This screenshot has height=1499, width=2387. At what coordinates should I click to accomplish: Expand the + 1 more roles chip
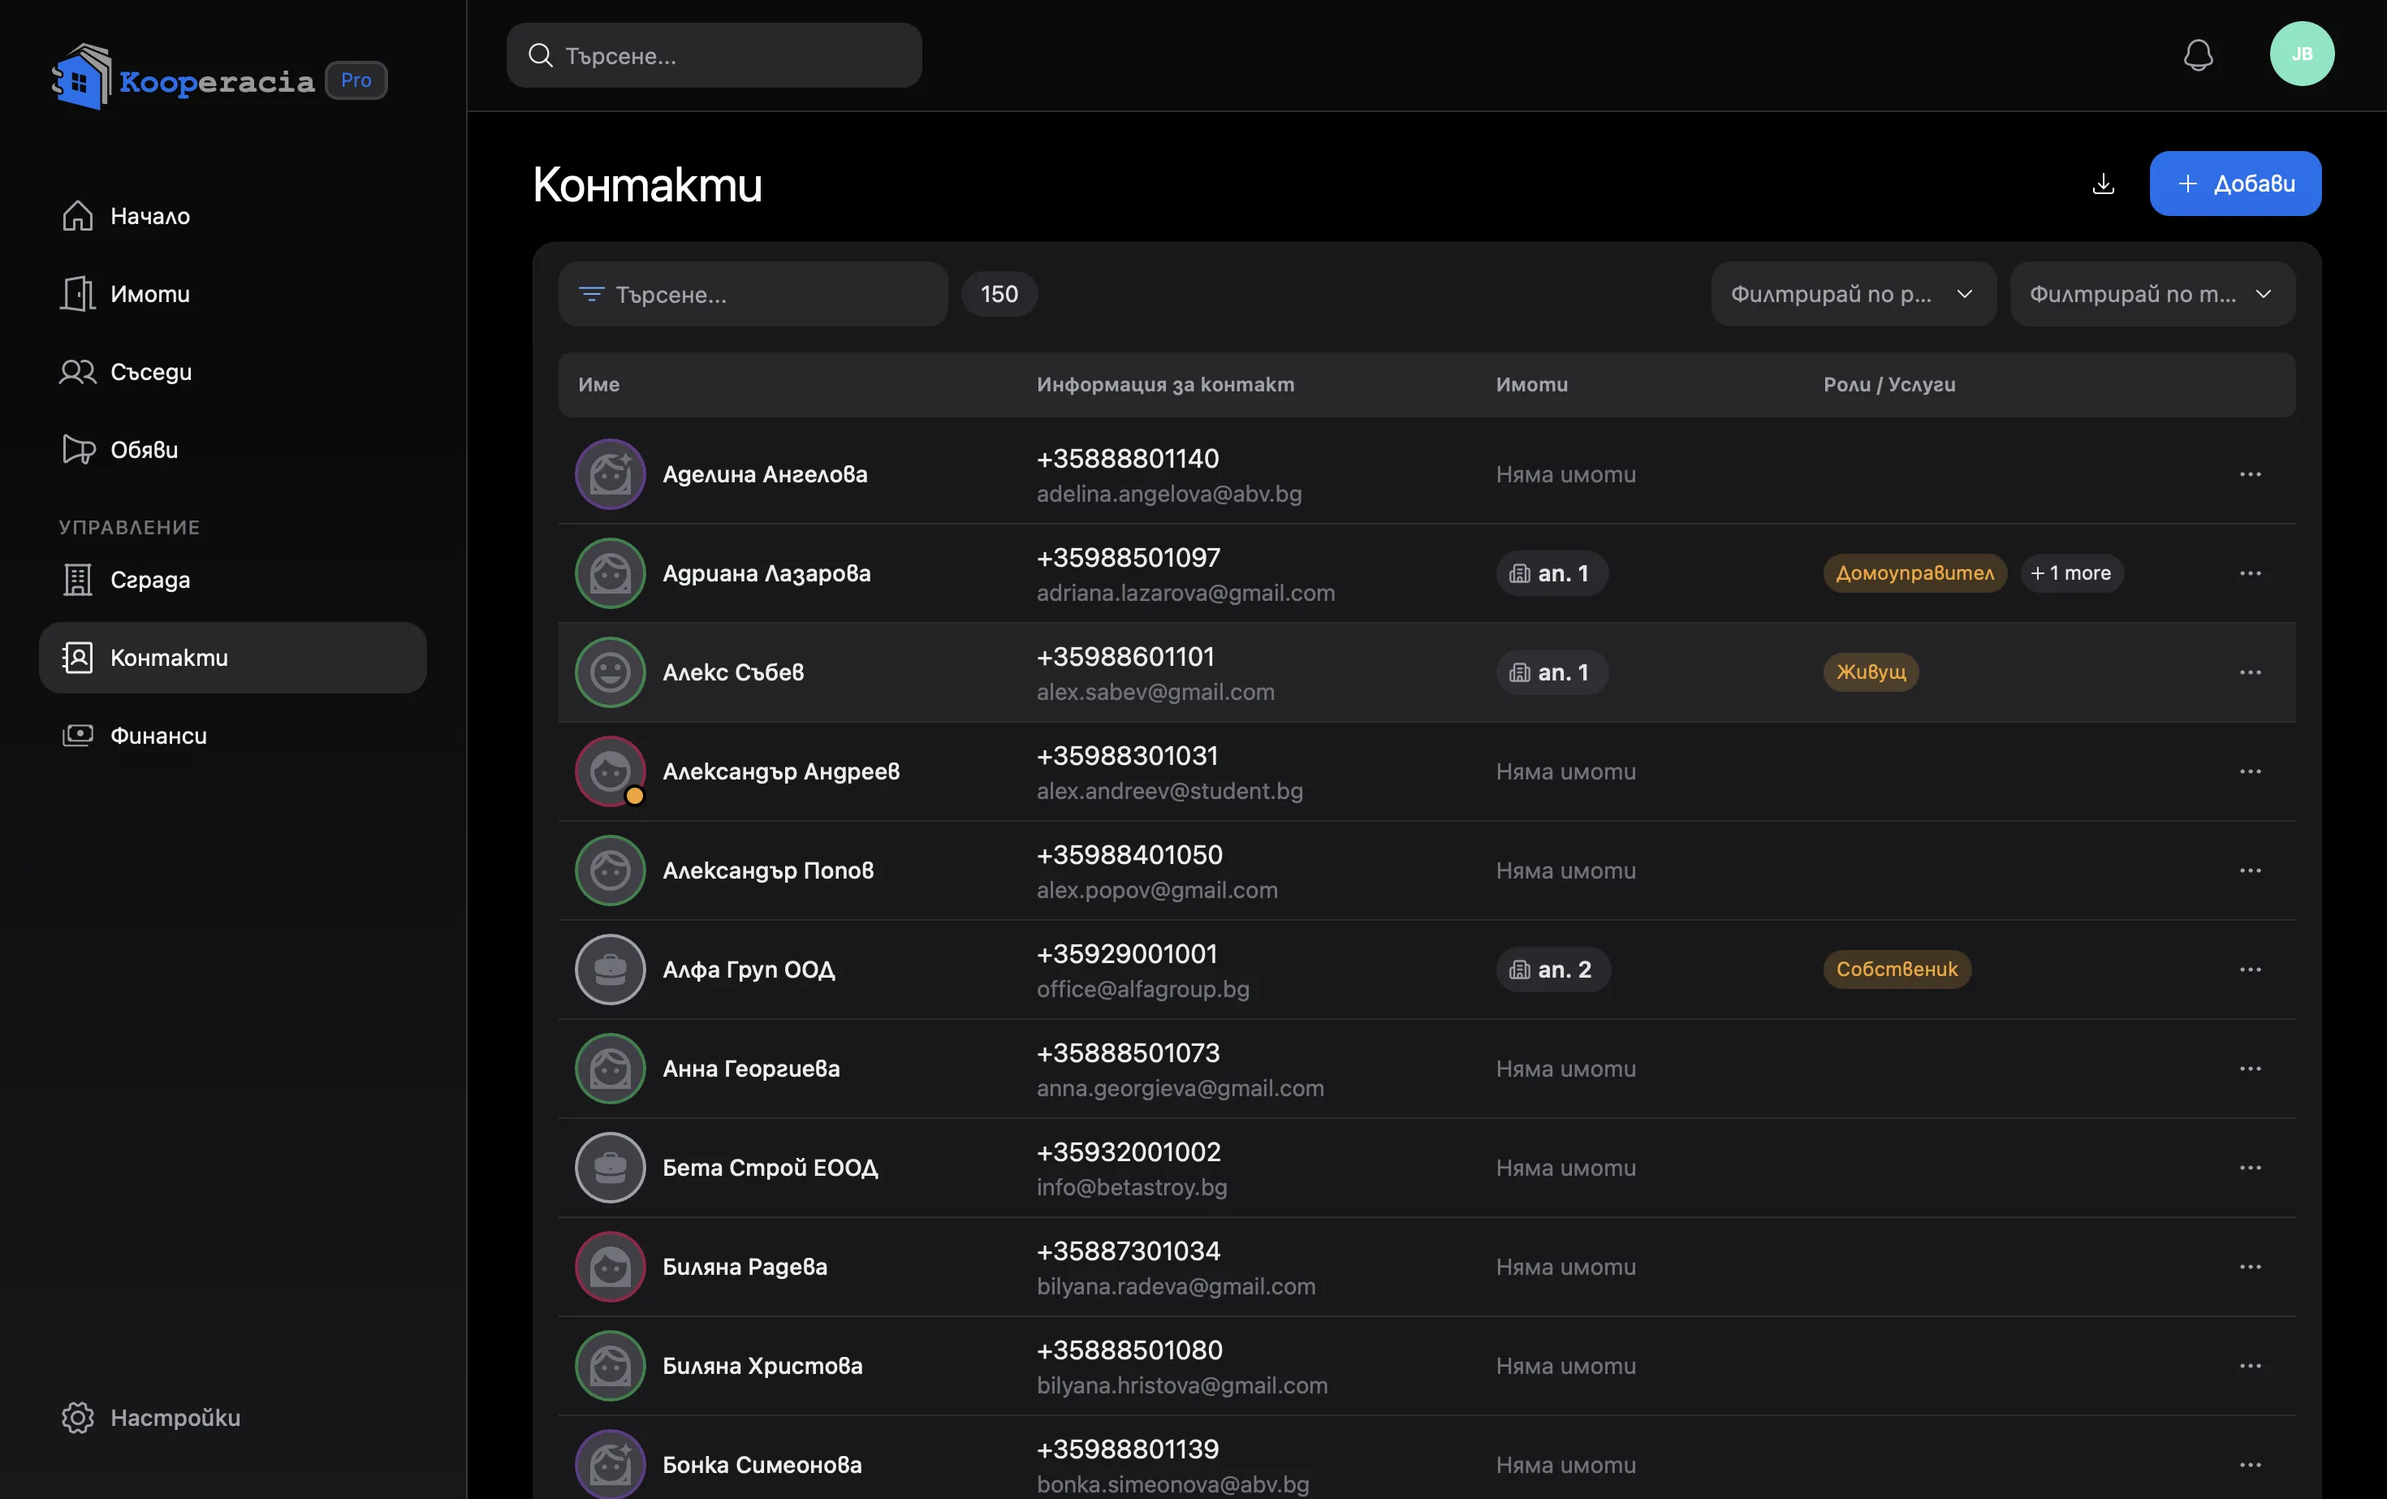click(x=2071, y=574)
